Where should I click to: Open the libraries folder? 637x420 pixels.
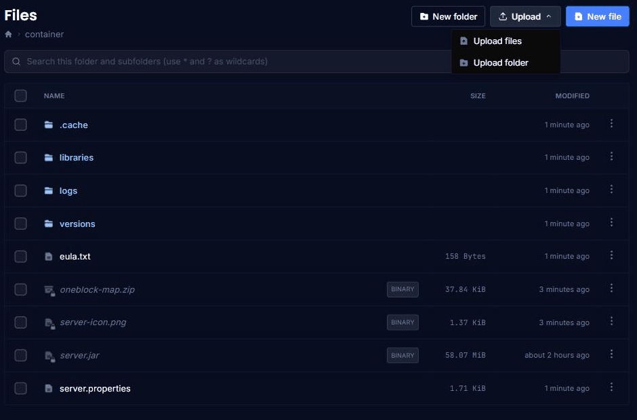click(x=77, y=158)
